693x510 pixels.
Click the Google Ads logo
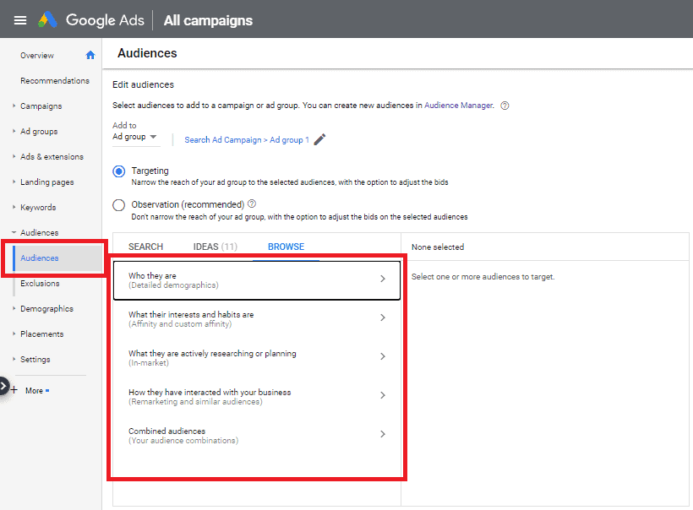click(47, 20)
